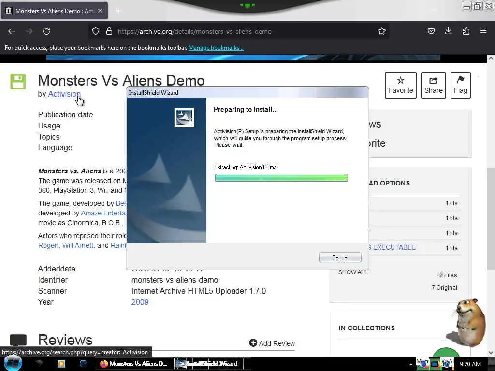495x371 pixels.
Task: Open the Firefox downloads panel
Action: click(448, 31)
